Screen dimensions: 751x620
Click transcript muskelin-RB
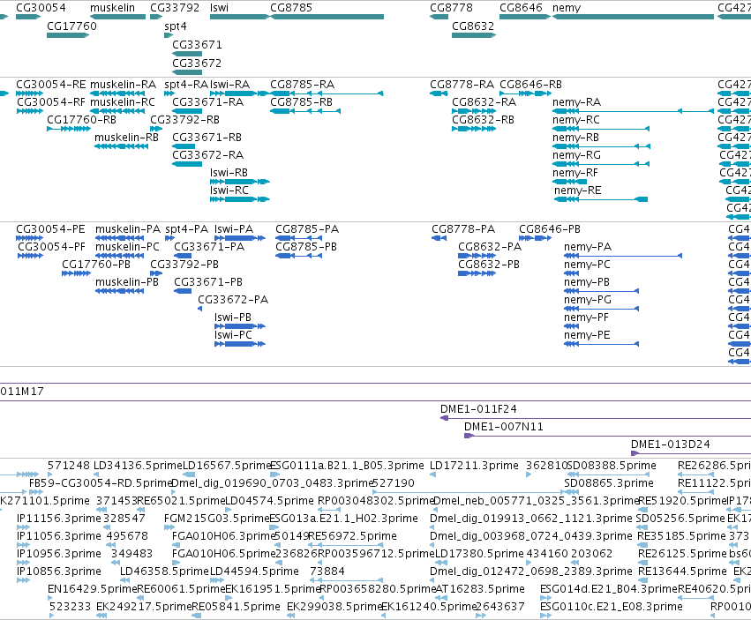tap(126, 138)
